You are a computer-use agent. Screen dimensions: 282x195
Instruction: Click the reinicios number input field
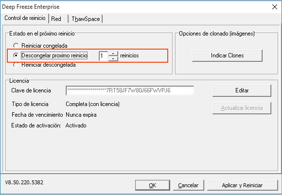coord(104,56)
